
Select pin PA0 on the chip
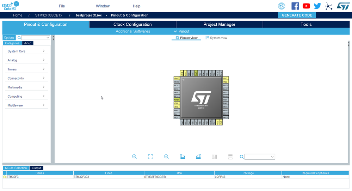point(177,110)
